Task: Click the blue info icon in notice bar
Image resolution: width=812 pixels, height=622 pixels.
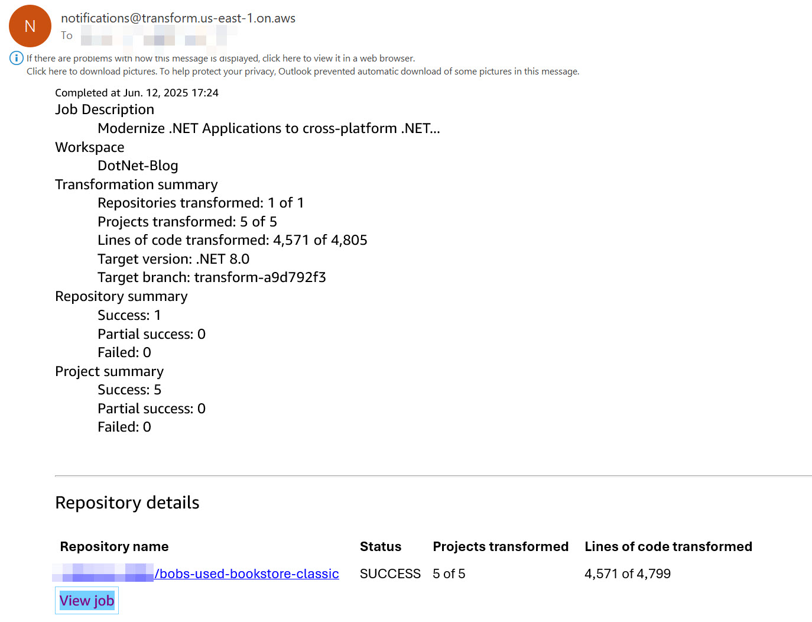Action: pos(16,58)
